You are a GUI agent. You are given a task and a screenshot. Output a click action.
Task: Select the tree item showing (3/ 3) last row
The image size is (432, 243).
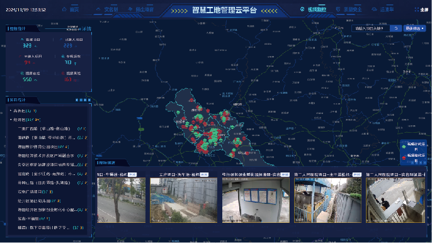tap(50, 227)
